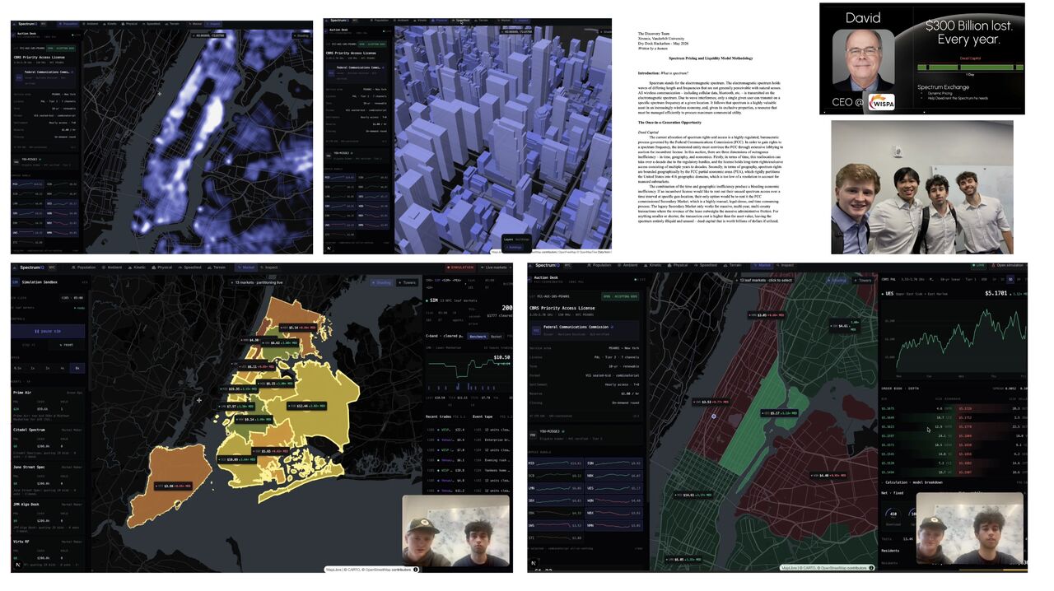Select the Basket chart tab
This screenshot has width=1054, height=591.
click(497, 337)
